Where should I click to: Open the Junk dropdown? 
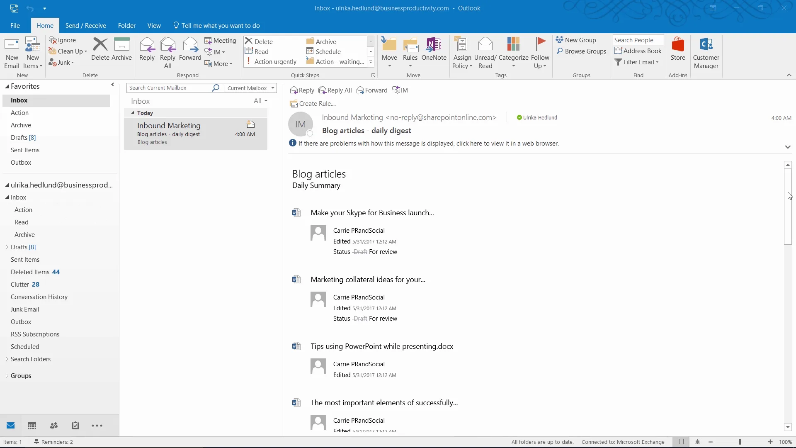coord(61,63)
